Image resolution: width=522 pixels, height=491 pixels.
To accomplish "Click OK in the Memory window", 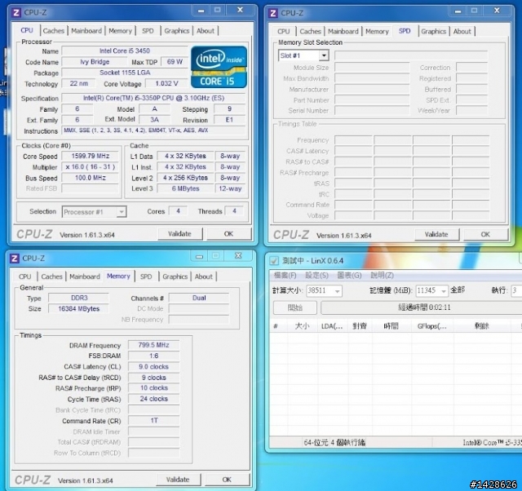I will click(227, 480).
